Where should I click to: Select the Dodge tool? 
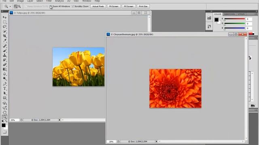click(4, 79)
